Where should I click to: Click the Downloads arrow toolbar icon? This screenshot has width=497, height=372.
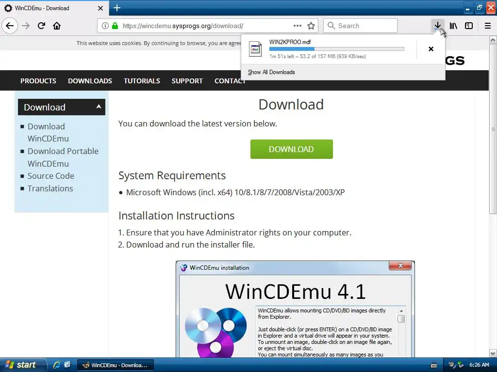(437, 26)
